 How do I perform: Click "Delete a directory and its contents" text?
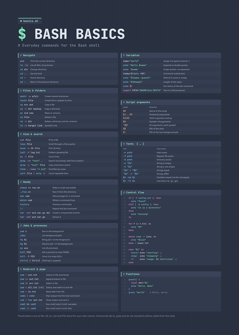[x=61, y=121]
